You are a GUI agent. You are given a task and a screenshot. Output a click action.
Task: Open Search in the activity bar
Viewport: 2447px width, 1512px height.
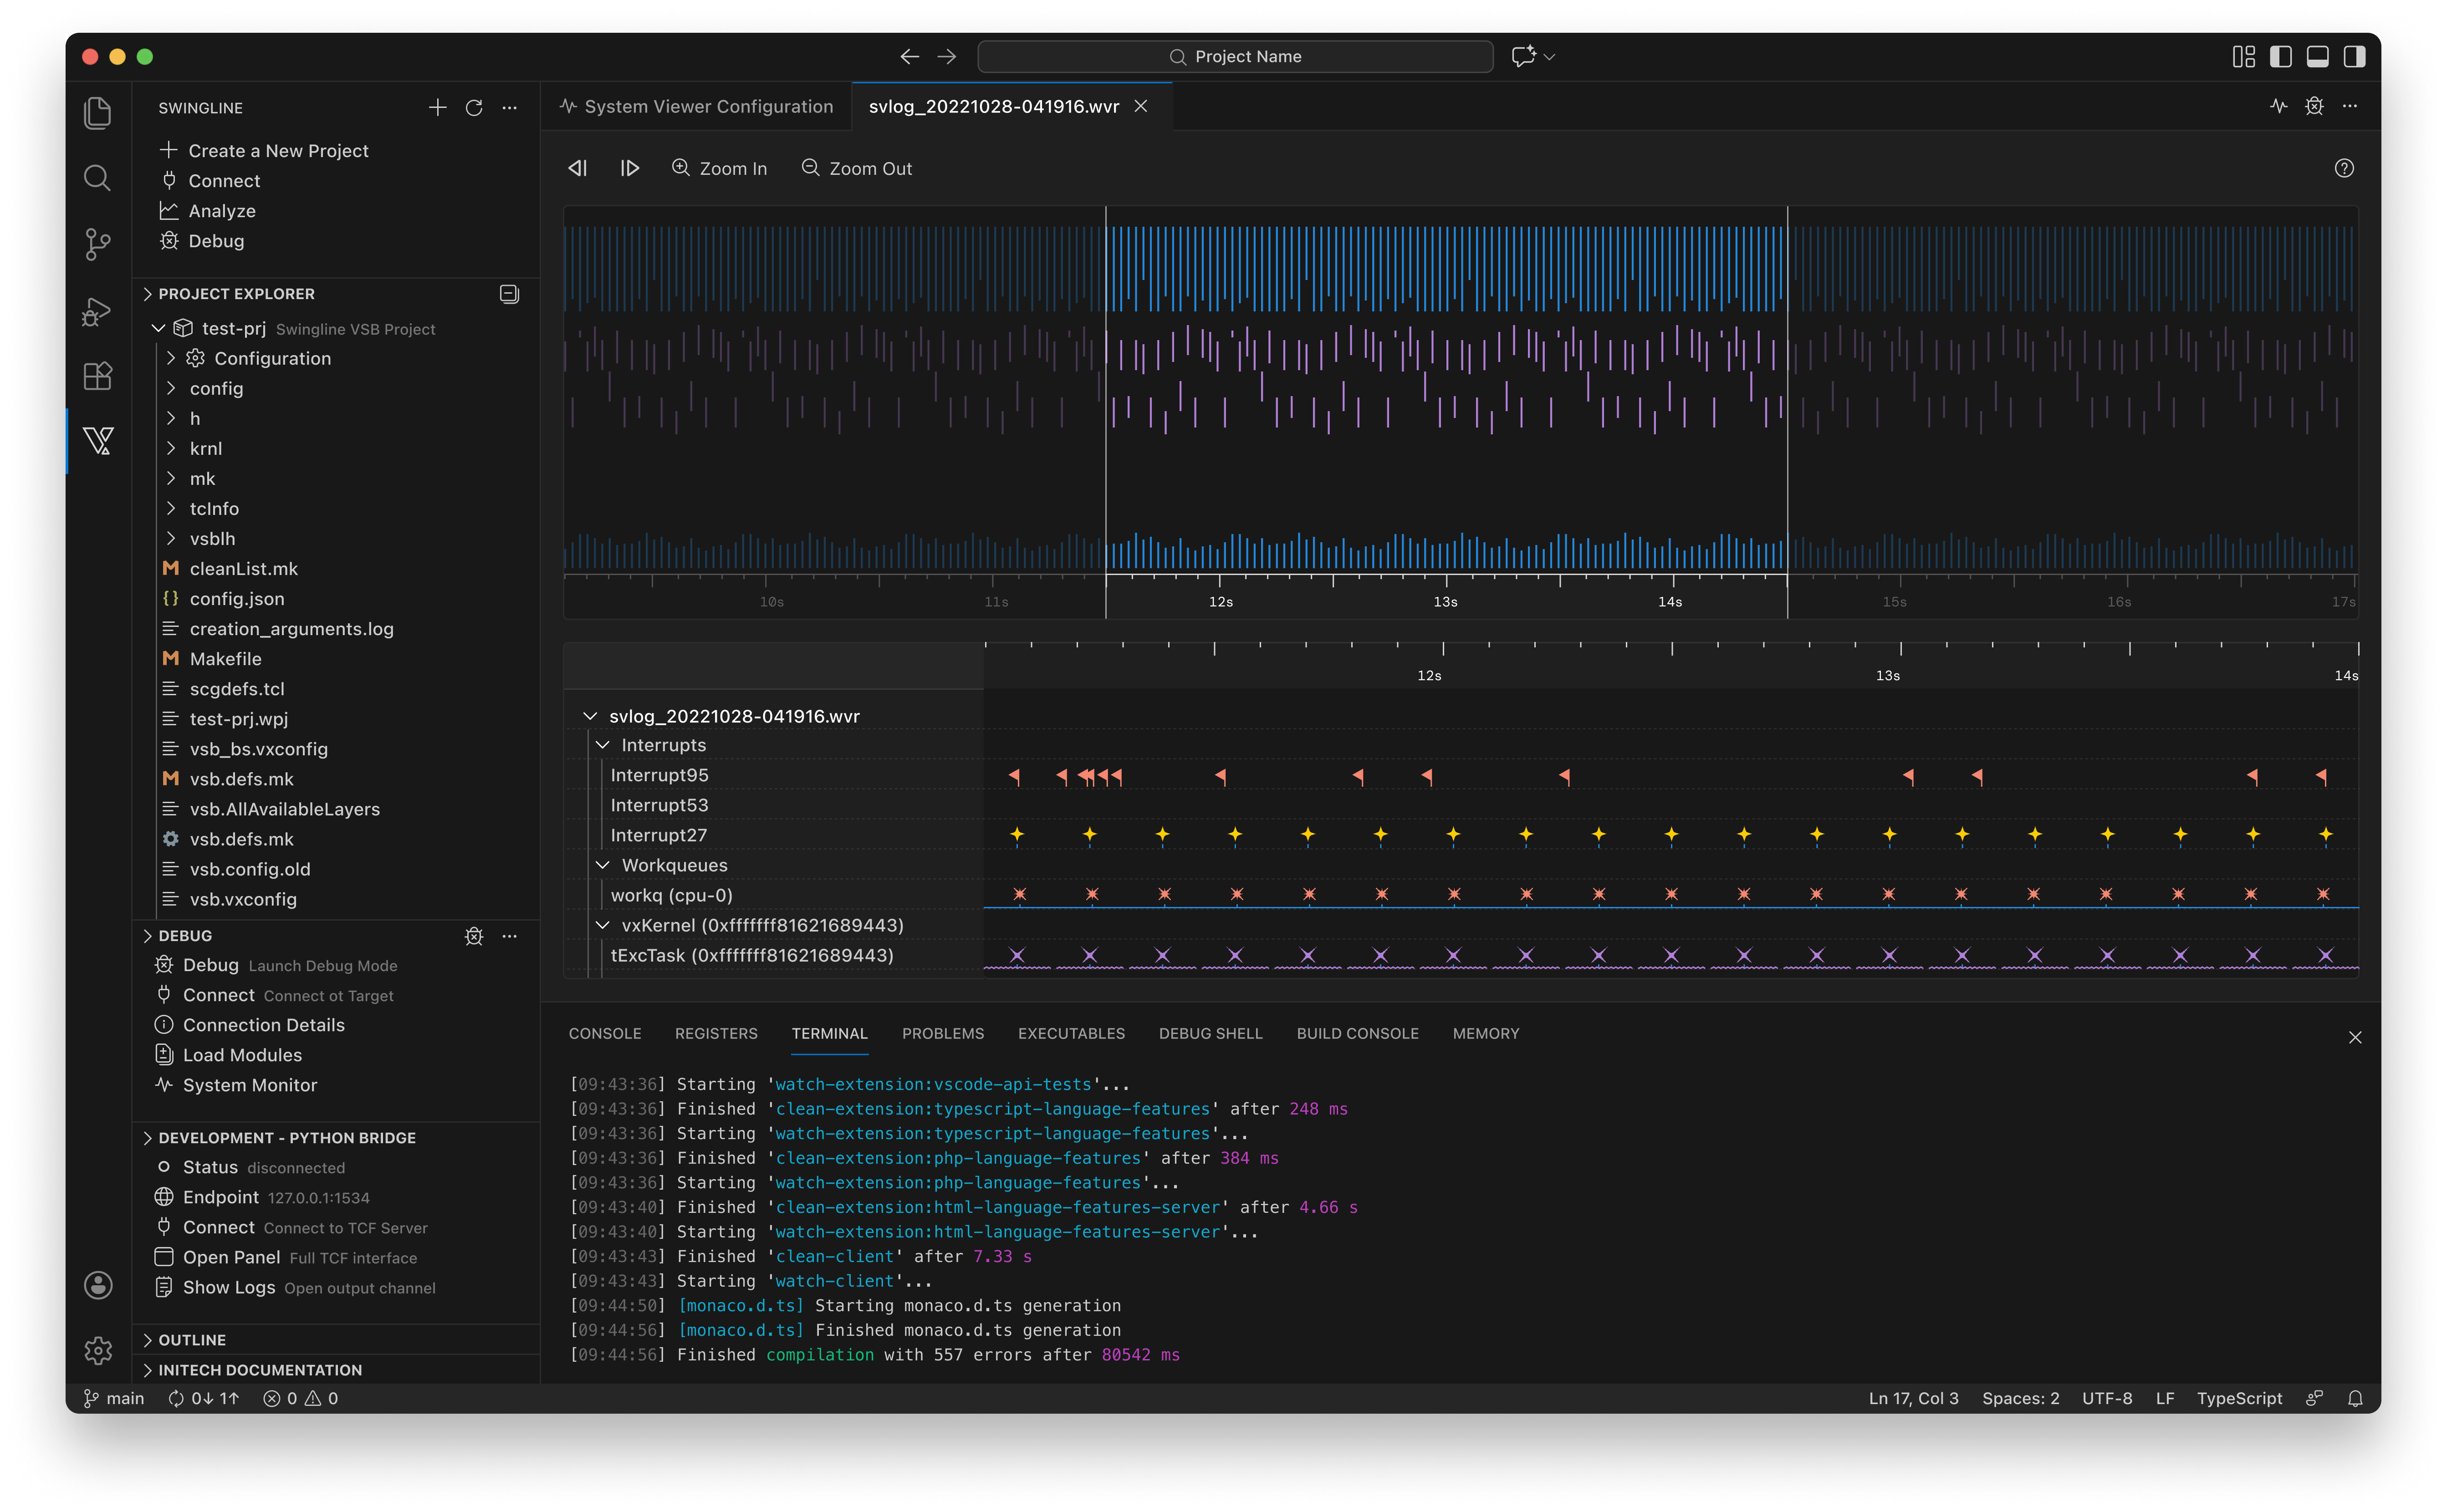click(x=97, y=178)
